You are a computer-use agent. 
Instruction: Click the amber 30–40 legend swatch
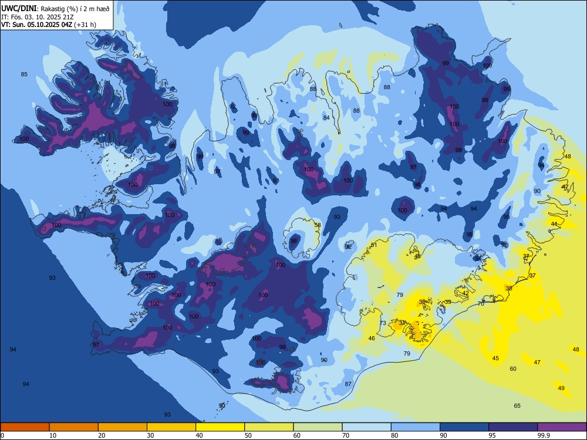(x=171, y=427)
